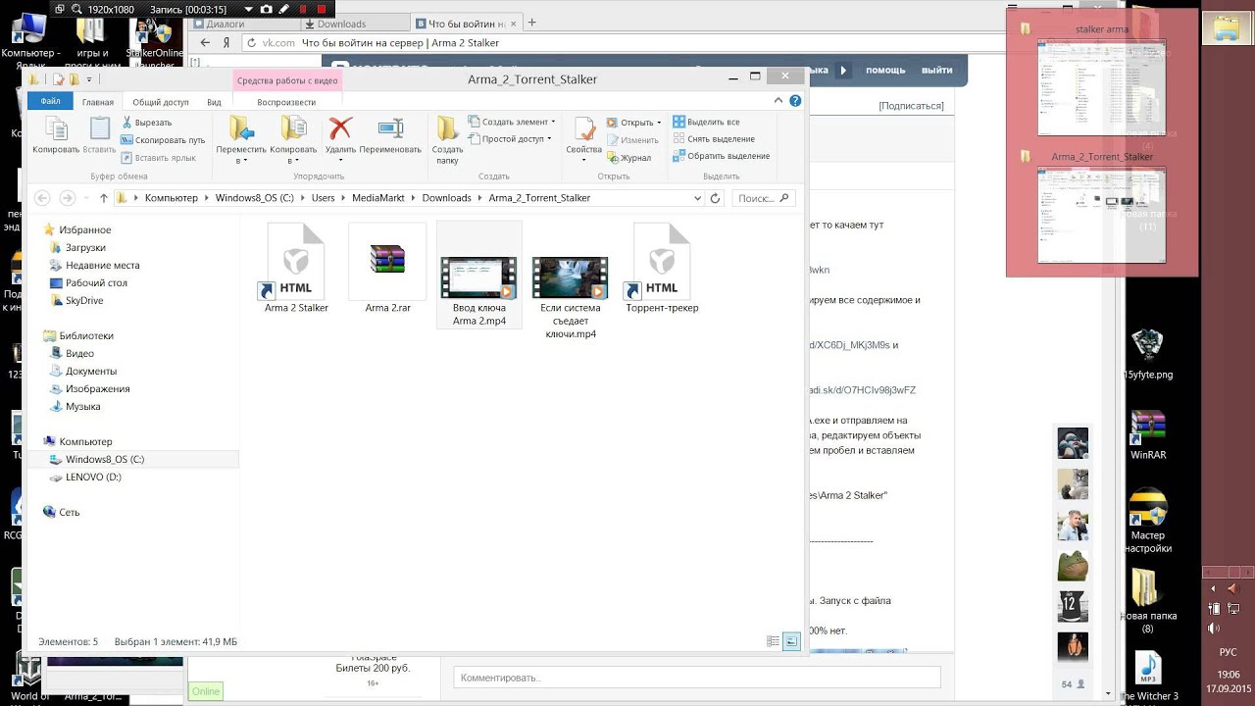Click the Explorer Up folder arrow
The image size is (1255, 706).
[103, 198]
